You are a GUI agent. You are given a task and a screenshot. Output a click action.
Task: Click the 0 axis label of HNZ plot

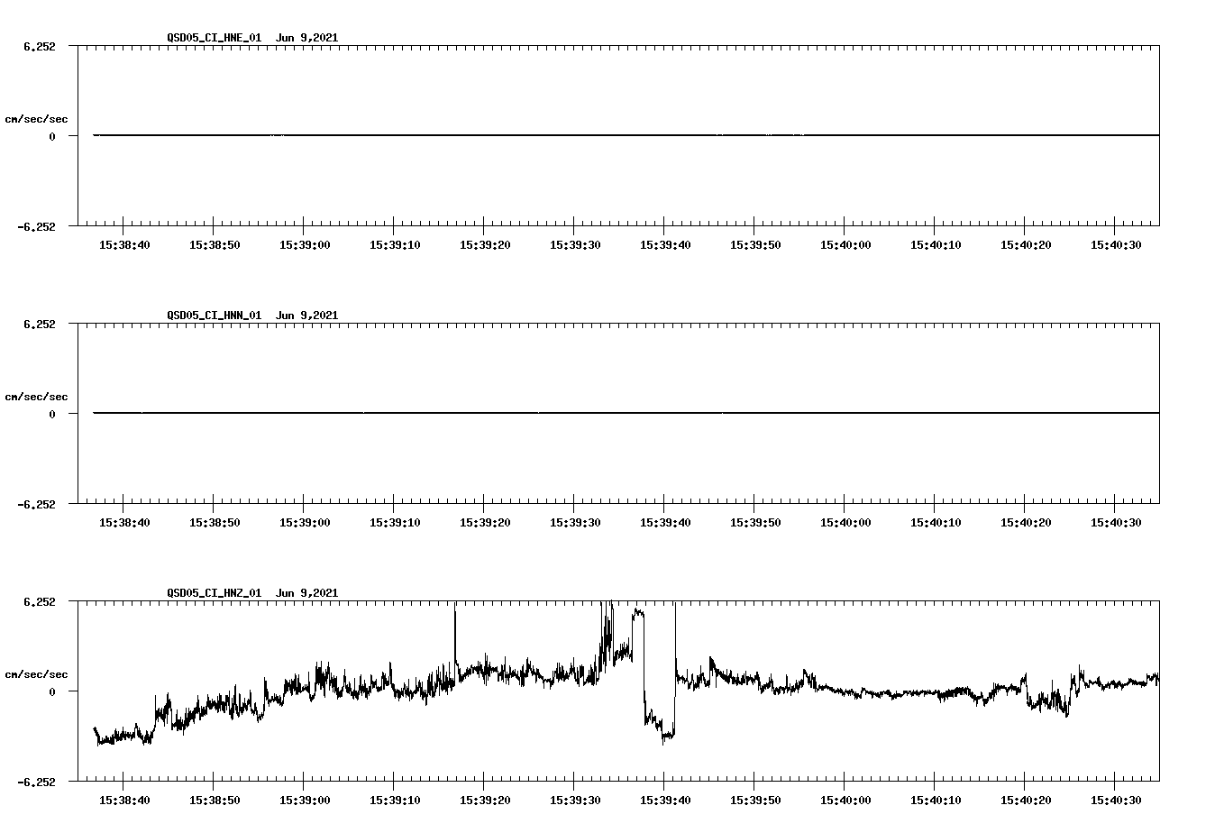52,692
